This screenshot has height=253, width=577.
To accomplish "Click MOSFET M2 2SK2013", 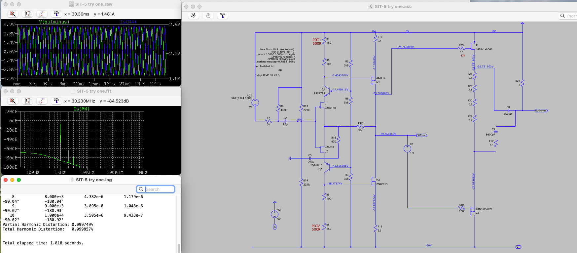I will 374,181.
